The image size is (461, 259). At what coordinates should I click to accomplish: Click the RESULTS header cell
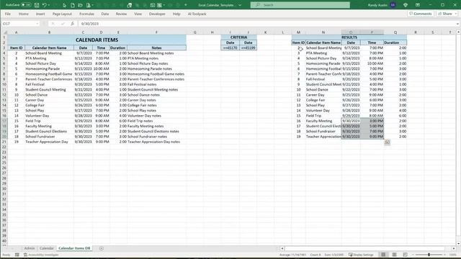[349, 37]
